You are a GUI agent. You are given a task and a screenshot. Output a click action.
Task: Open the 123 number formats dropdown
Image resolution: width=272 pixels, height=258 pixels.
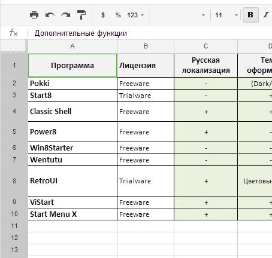click(x=135, y=15)
